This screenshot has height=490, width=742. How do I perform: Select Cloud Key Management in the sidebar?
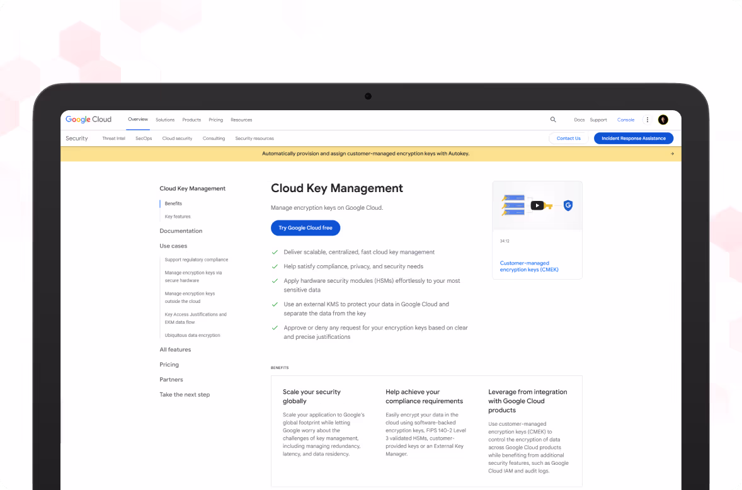pos(192,188)
